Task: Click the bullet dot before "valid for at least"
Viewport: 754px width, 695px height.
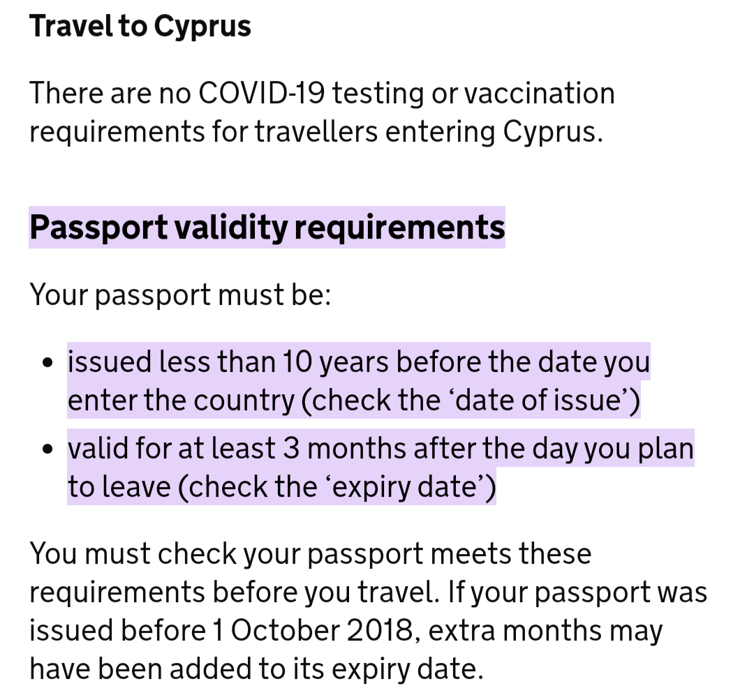Action: (47, 450)
